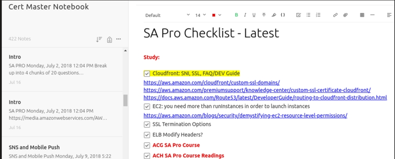
Task: Toggle italic formatting
Action: tap(245, 15)
